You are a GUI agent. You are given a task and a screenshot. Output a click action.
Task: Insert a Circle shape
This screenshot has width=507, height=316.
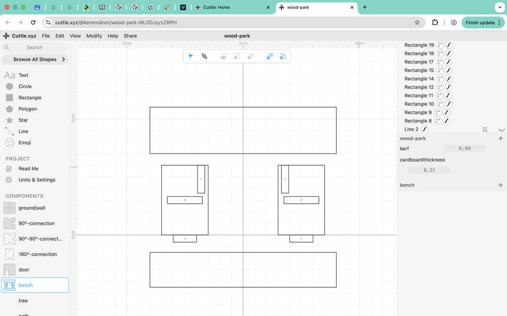tap(25, 86)
